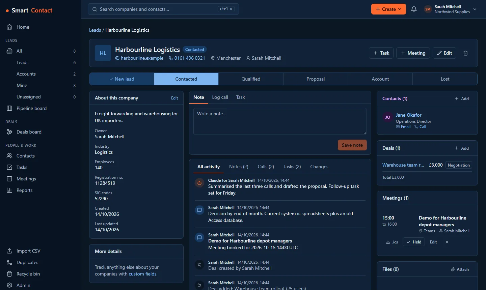Go back to Leads breadcrumb
The image size is (486, 290).
[x=95, y=30]
